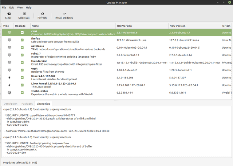The width and height of the screenshot is (233, 166).
Task: Click the kernel bolt icon for linux-5.4.0-187.207
Action: (x=9, y=77)
